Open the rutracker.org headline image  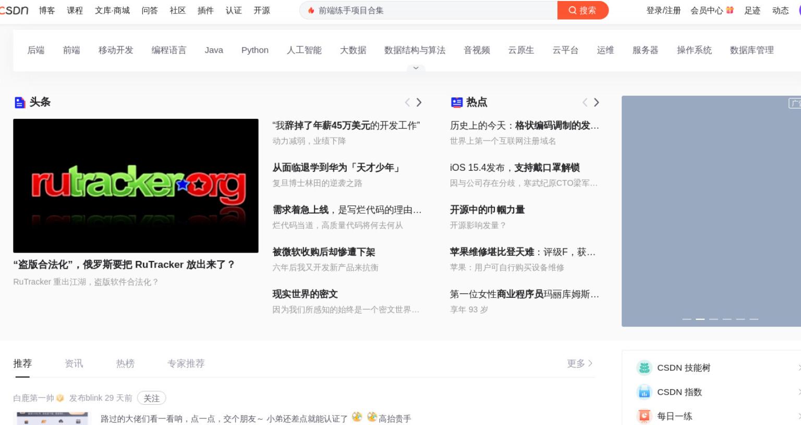coord(136,186)
